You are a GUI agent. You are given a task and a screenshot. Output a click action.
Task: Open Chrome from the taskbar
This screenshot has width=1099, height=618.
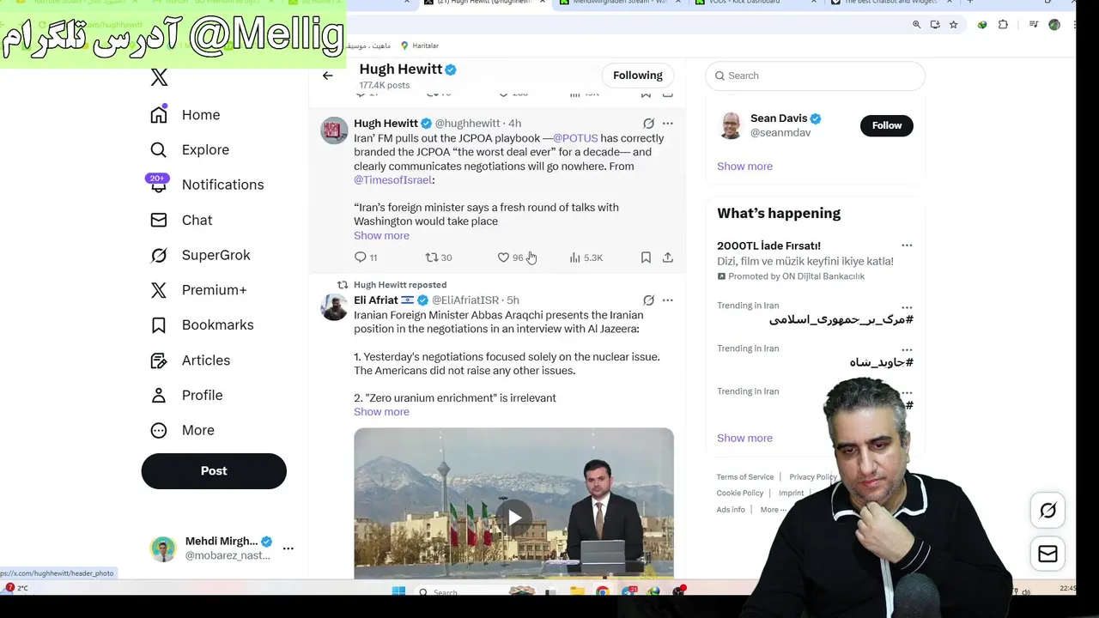click(x=603, y=591)
